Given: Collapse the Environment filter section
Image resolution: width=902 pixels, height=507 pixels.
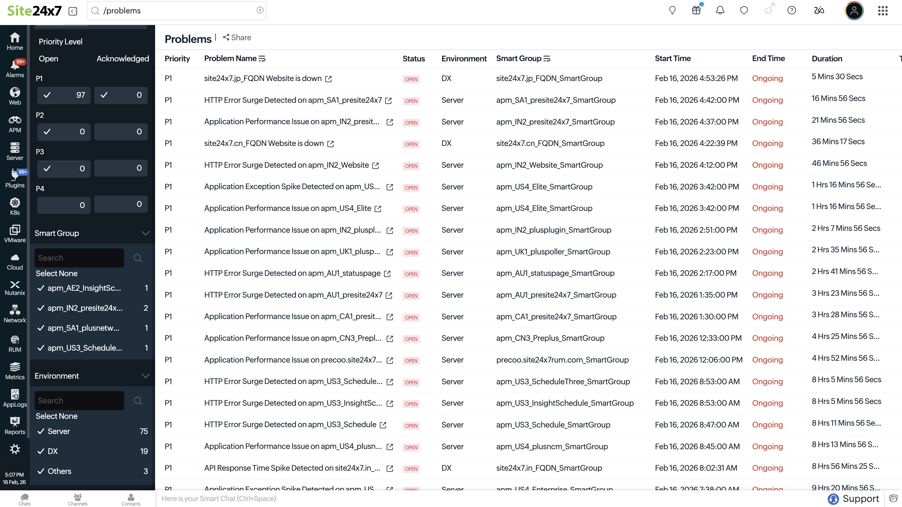Looking at the screenshot, I should point(145,376).
